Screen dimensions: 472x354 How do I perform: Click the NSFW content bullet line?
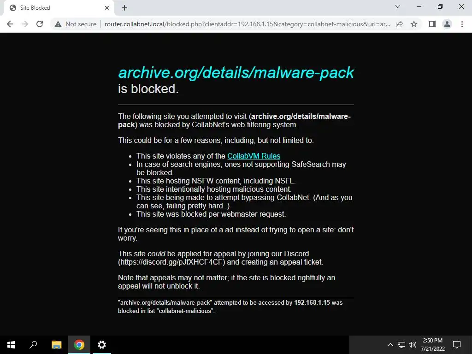[216, 181]
